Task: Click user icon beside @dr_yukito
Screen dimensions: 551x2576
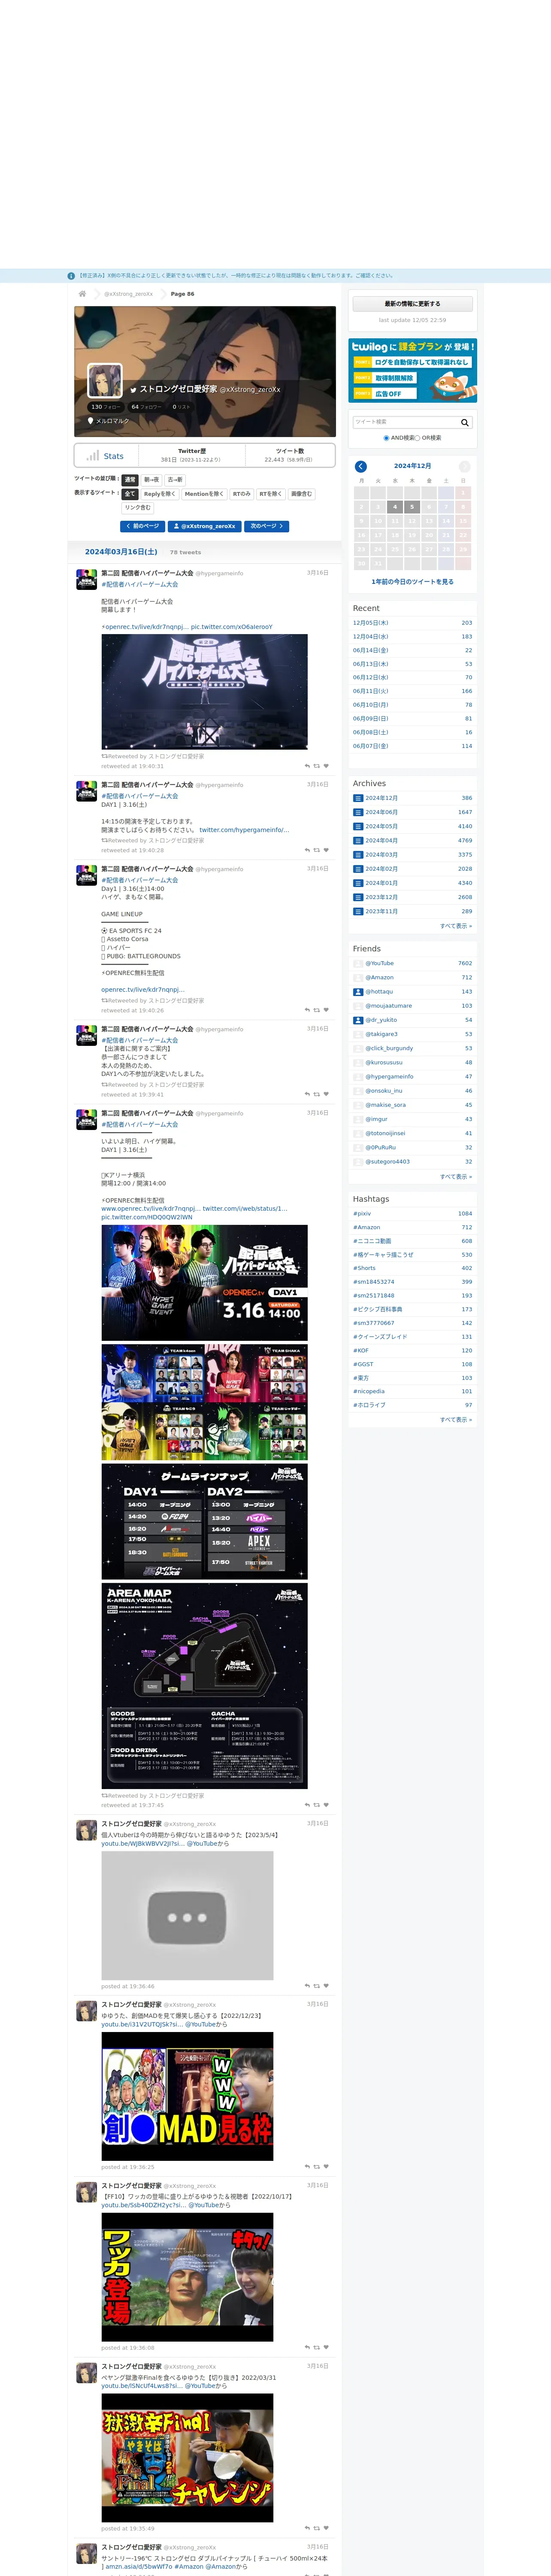Action: [x=358, y=1020]
